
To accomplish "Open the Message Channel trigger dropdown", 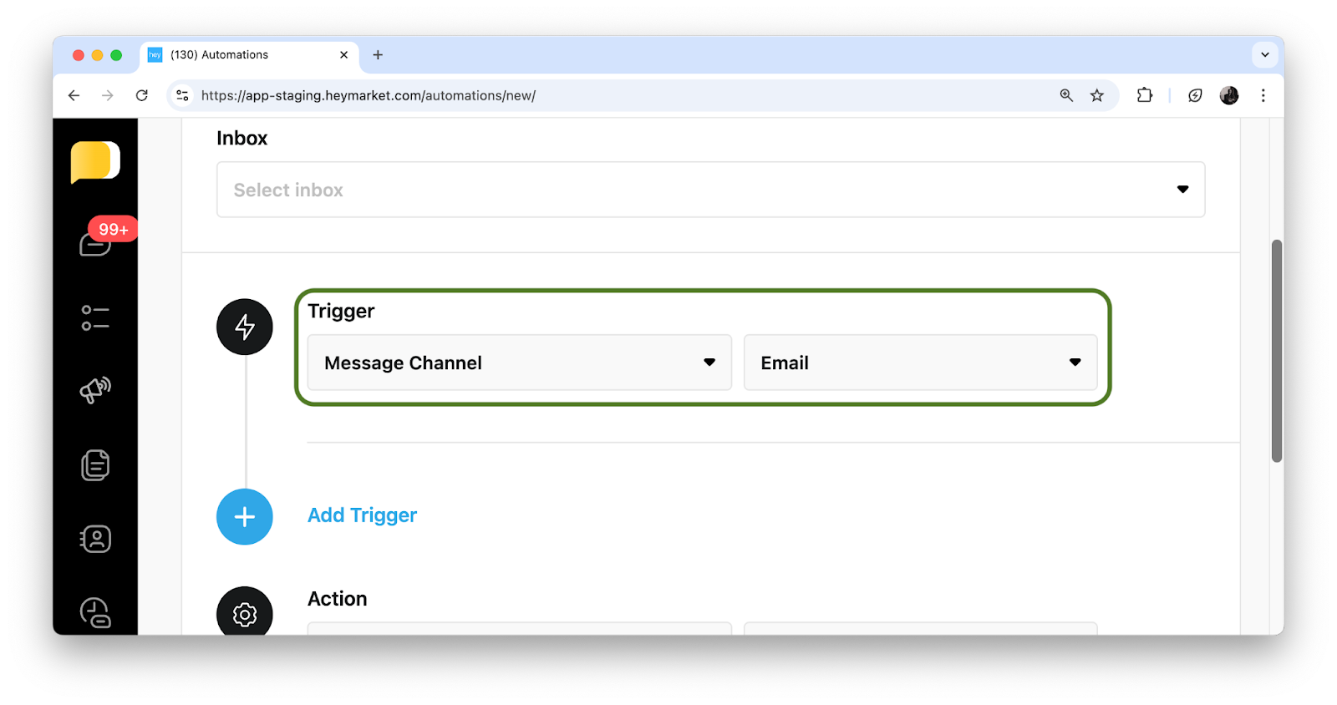I will (x=519, y=363).
